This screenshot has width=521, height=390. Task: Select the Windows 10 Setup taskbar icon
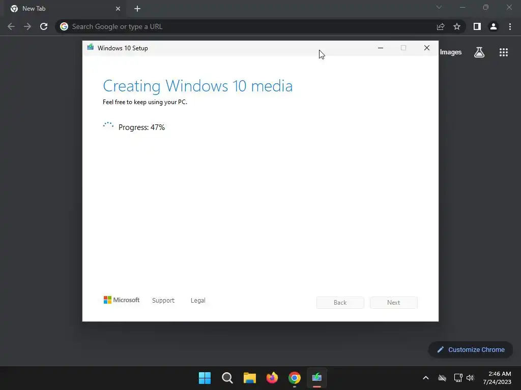pos(317,378)
